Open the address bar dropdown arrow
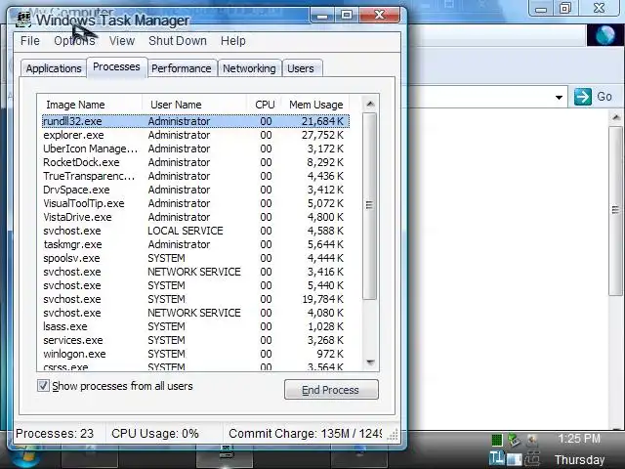The width and height of the screenshot is (625, 469). (559, 98)
